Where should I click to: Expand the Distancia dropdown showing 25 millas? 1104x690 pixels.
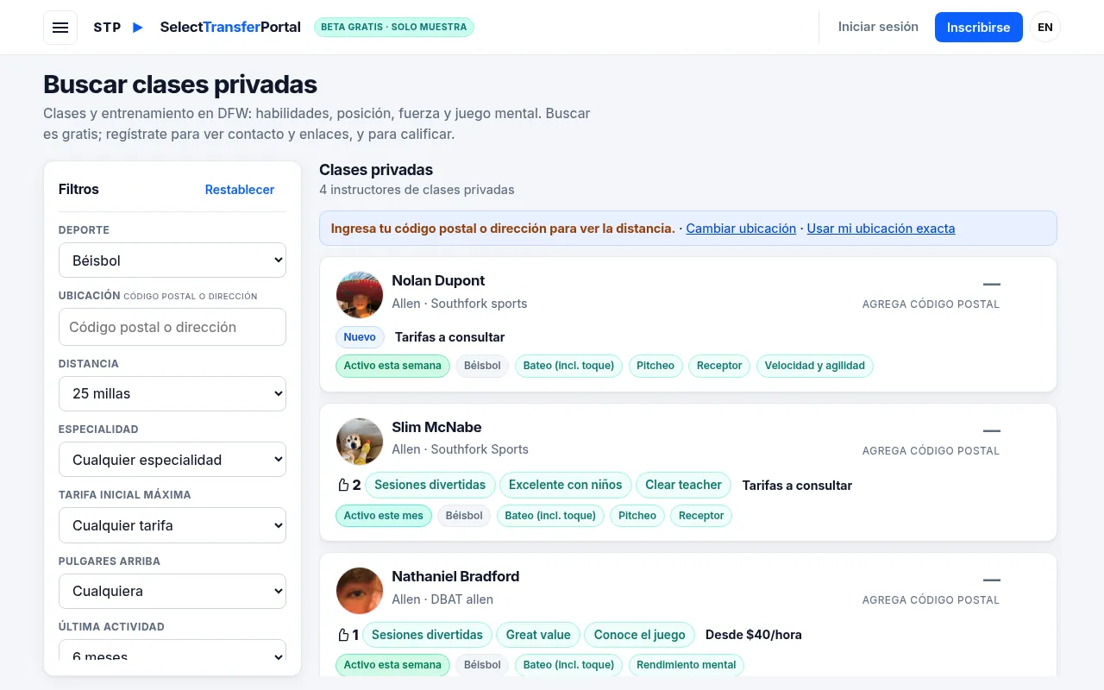(x=172, y=393)
